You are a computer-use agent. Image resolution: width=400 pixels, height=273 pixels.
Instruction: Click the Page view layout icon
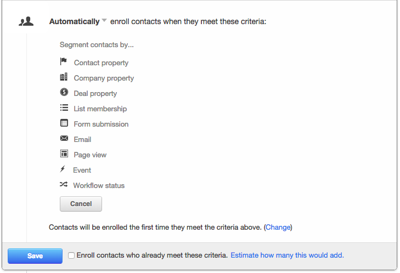[x=64, y=153]
